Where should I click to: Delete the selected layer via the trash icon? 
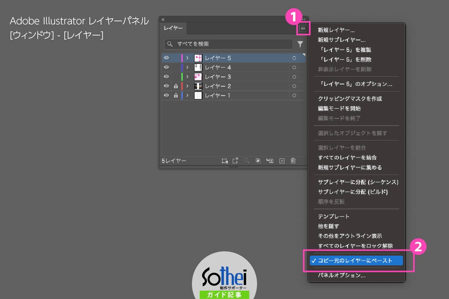coord(293,161)
